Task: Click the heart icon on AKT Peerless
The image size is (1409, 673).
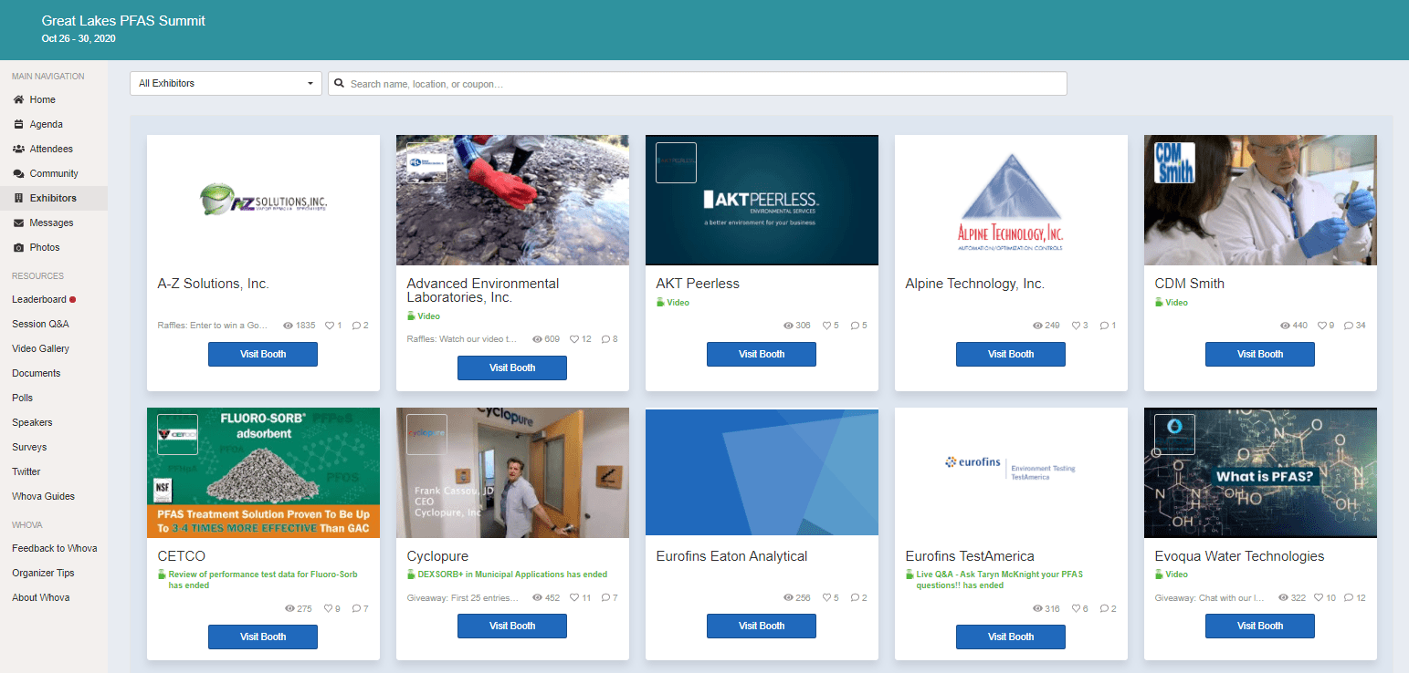Action: pyautogui.click(x=827, y=326)
